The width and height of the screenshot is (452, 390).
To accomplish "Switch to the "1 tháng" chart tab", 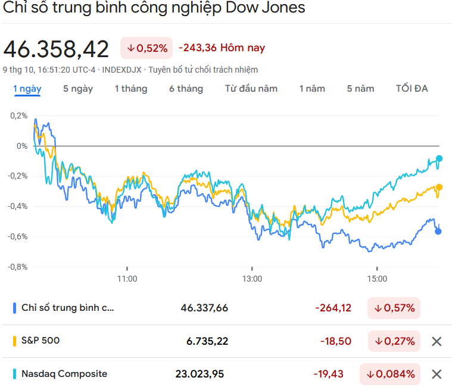I will tap(130, 89).
